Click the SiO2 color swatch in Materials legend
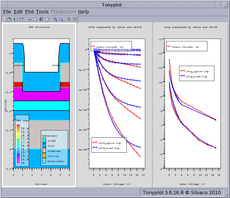 pos(44,146)
